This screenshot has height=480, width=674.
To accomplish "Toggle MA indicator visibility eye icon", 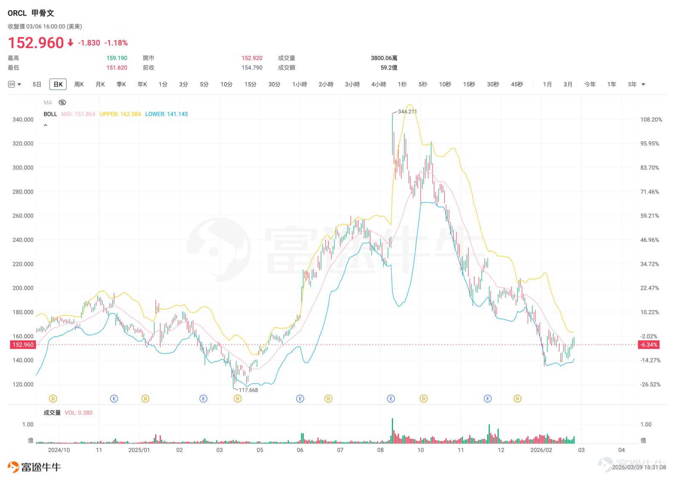I will [62, 103].
